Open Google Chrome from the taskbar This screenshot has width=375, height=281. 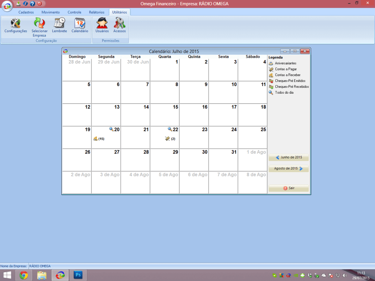pyautogui.click(x=24, y=275)
